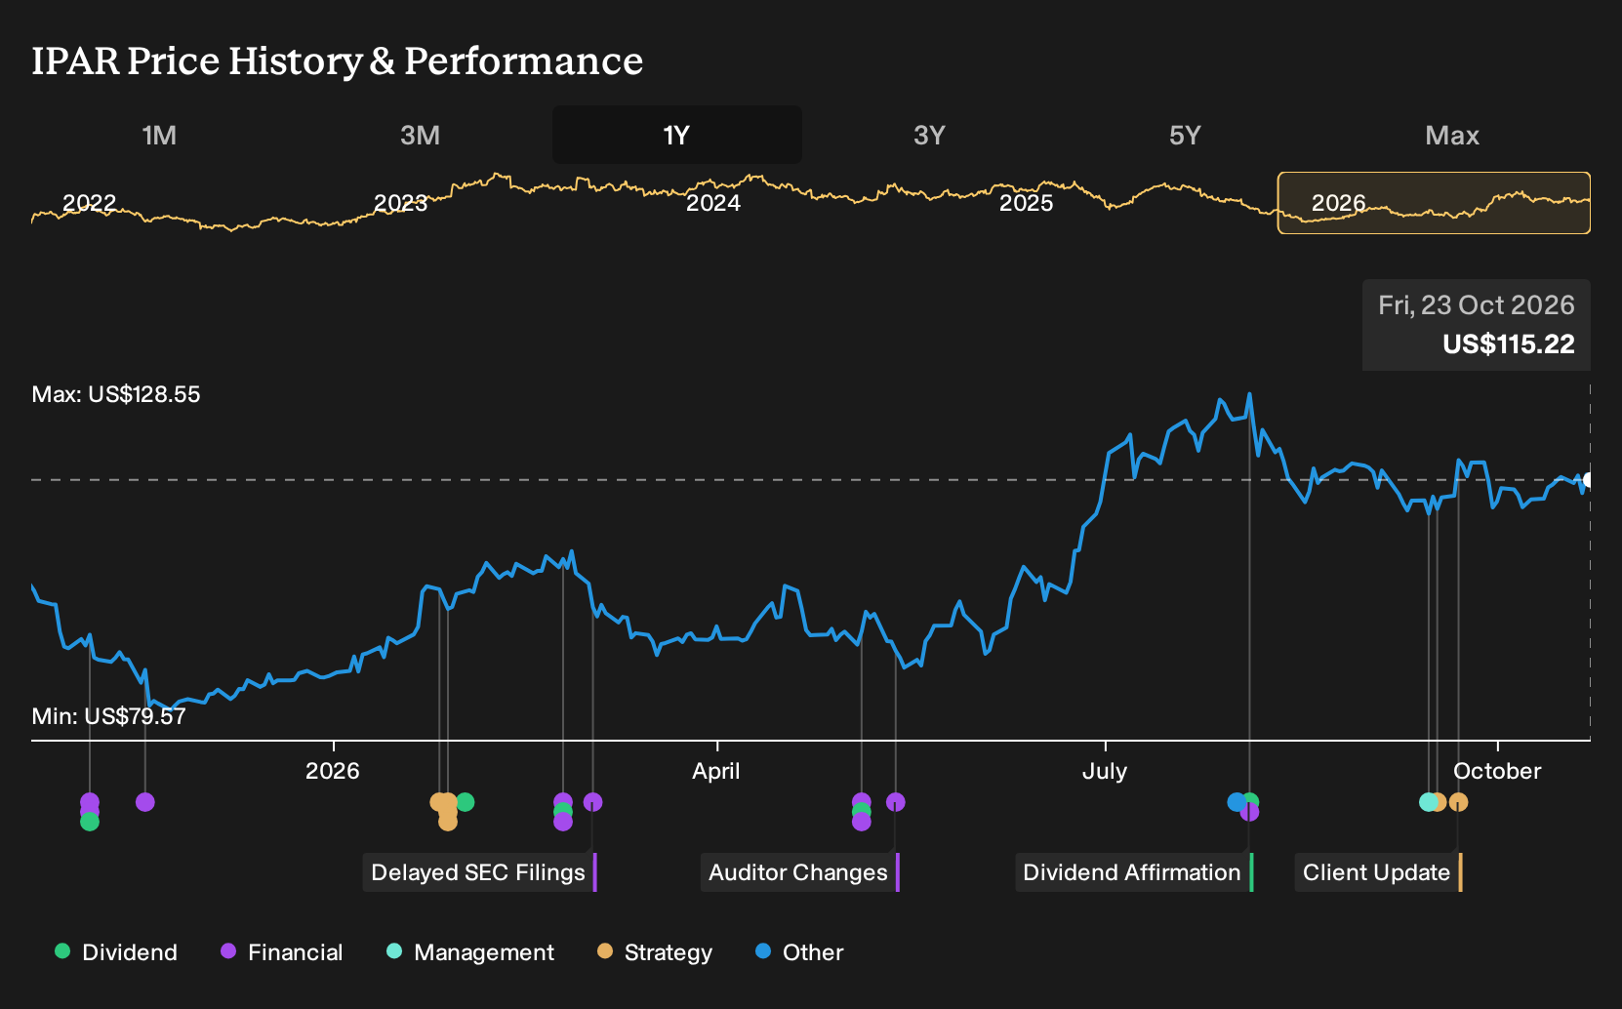Click the white current-price marker ending the line

pos(1589,480)
